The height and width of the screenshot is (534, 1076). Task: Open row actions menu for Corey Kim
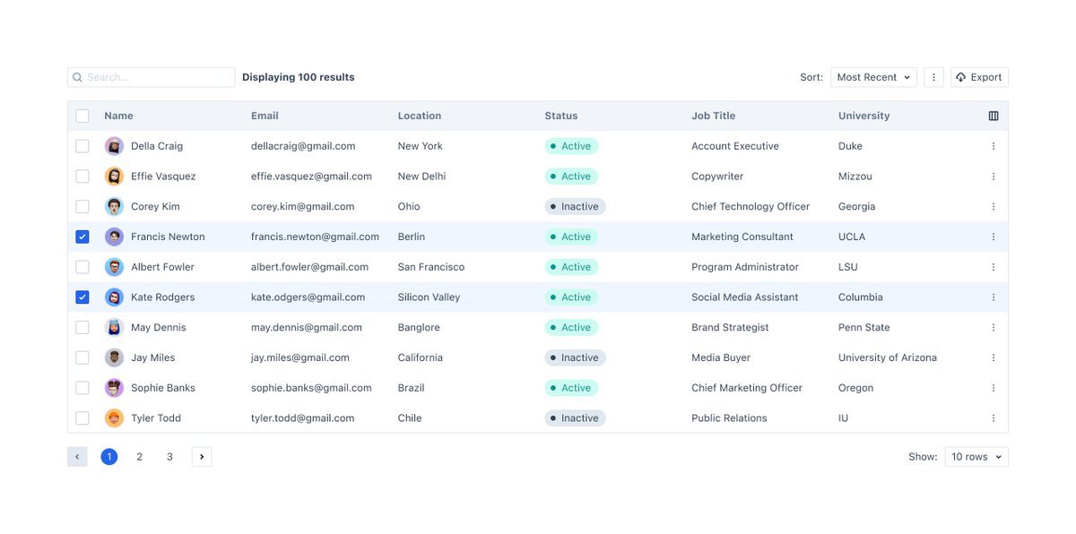(x=994, y=206)
